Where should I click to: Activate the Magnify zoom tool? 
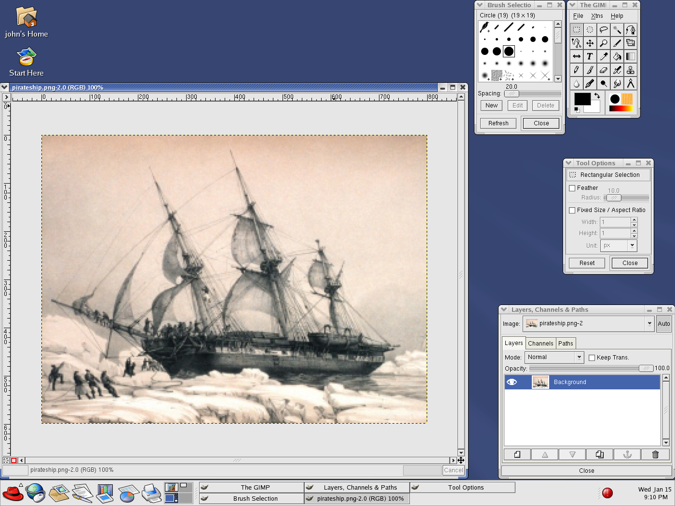tap(603, 43)
